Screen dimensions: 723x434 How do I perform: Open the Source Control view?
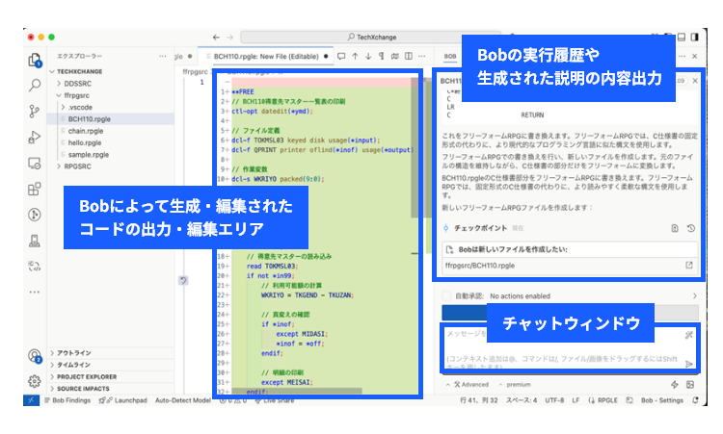pos(35,111)
